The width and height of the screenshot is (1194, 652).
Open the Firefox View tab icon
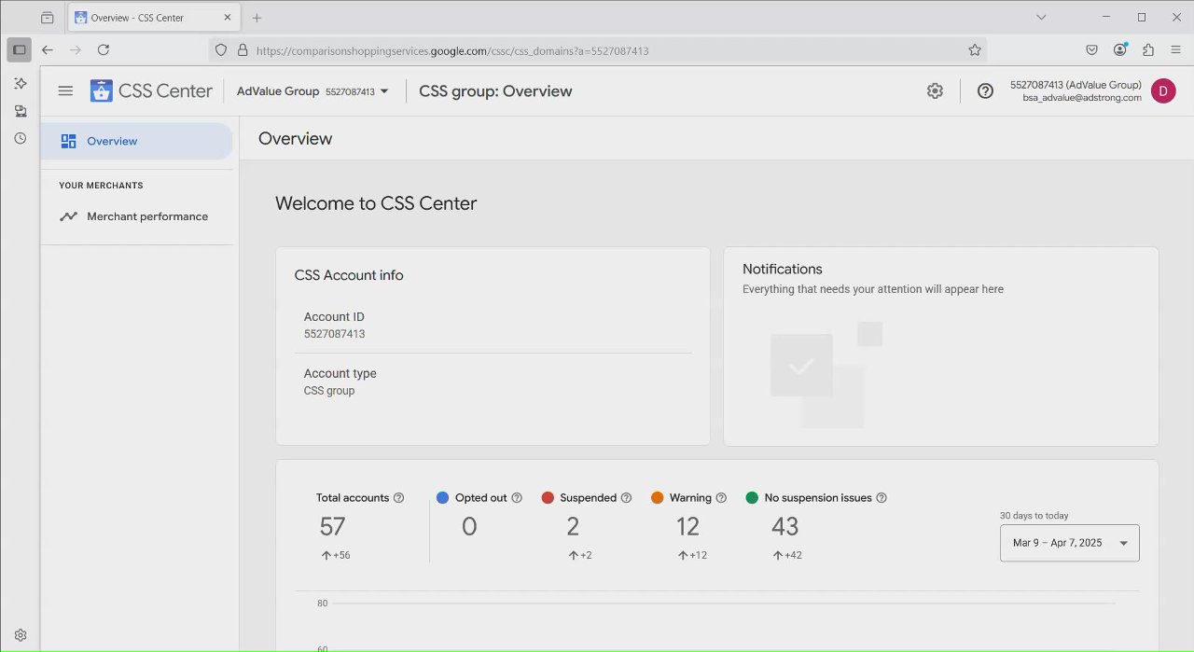click(47, 18)
